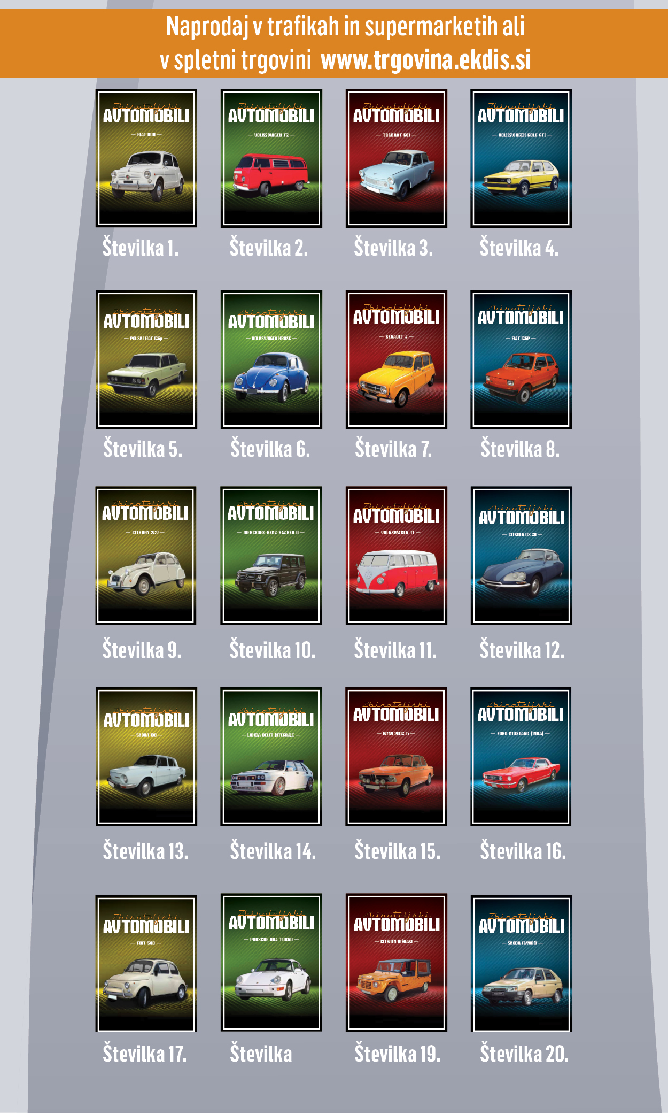Open the orange BMW 2002 Ti cover
Image resolution: width=668 pixels, height=1114 pixels.
coord(396,757)
